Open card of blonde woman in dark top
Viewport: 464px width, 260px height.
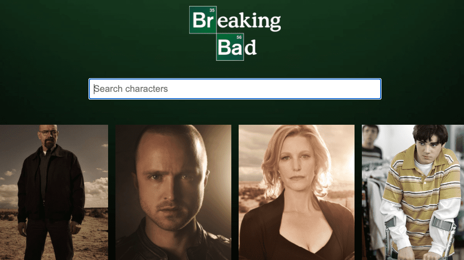296,192
